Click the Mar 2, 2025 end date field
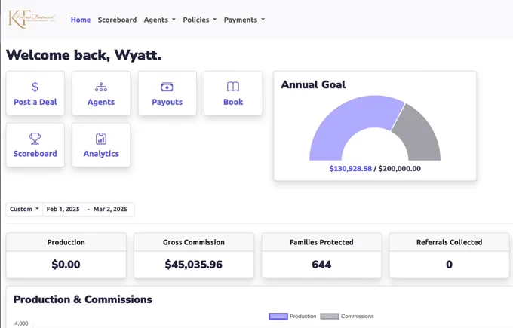 point(111,210)
